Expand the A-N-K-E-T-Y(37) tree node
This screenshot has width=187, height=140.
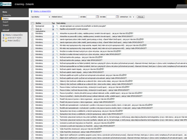pyautogui.click(x=3, y=38)
